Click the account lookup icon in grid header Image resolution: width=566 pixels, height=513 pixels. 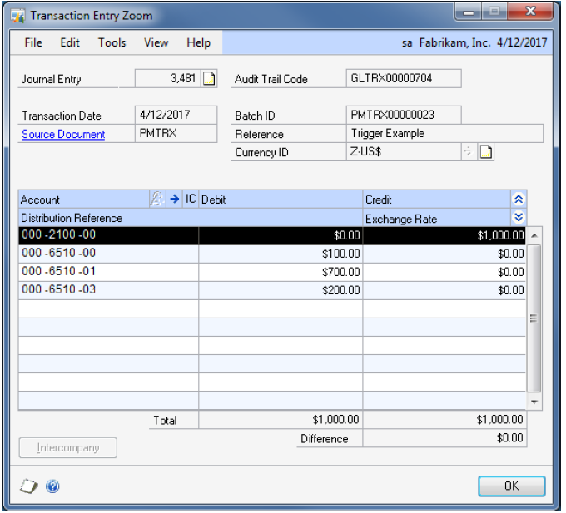click(x=156, y=200)
